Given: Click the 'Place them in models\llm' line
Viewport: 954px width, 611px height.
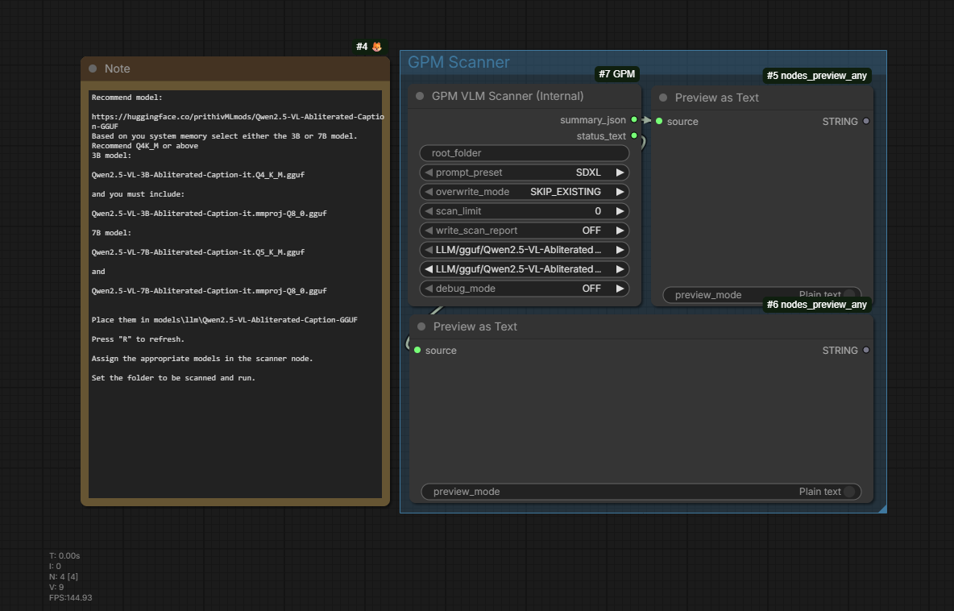Looking at the screenshot, I should tap(225, 319).
